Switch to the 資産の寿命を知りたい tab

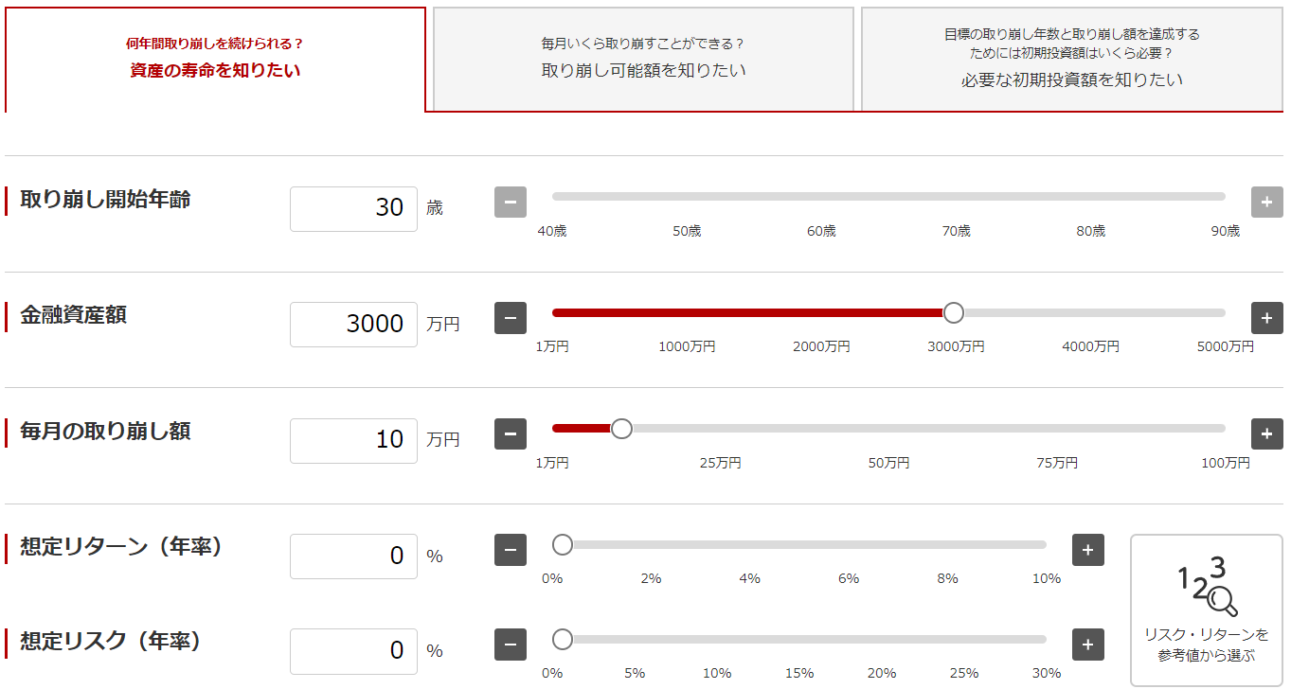215,60
